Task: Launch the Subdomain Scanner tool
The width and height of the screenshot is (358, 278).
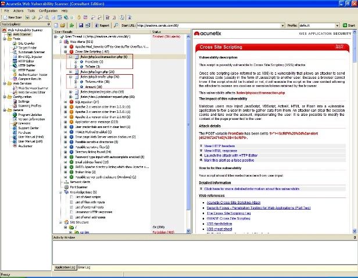Action: [x=31, y=52]
